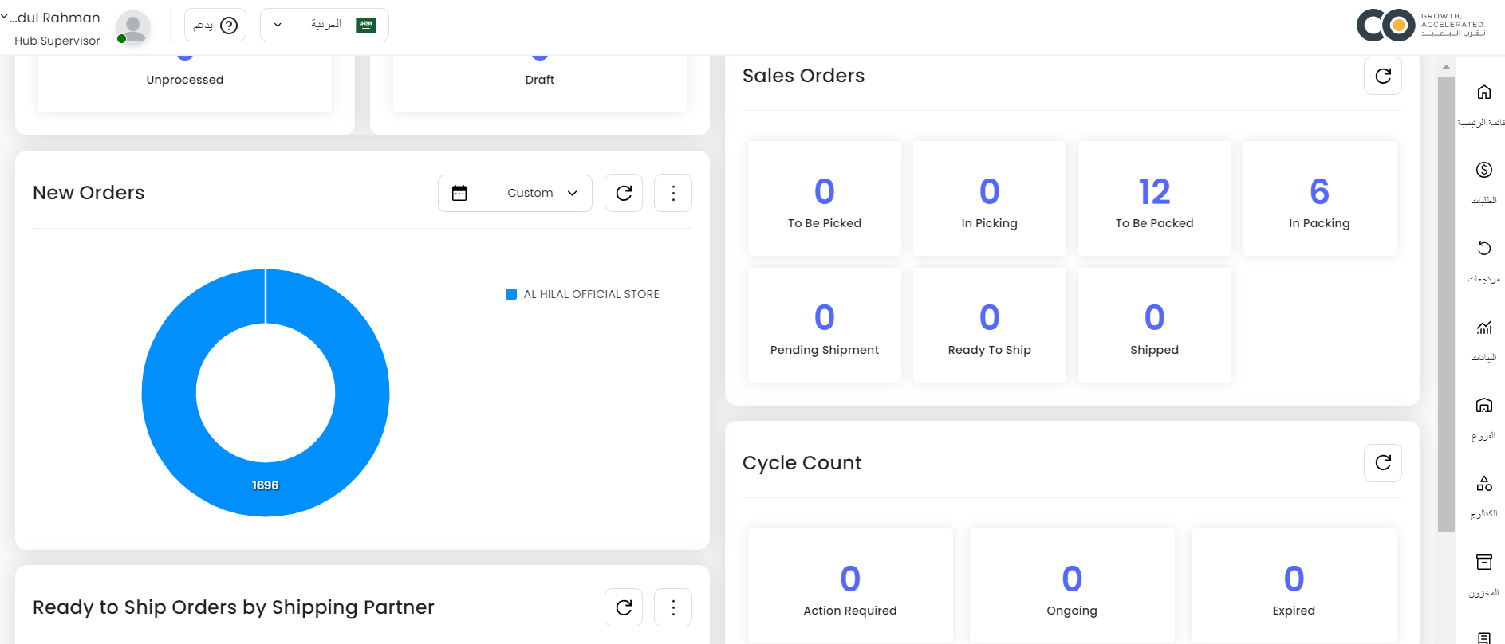Open the Arabic language selector dropdown
Image resolution: width=1505 pixels, height=644 pixels.
[x=324, y=25]
